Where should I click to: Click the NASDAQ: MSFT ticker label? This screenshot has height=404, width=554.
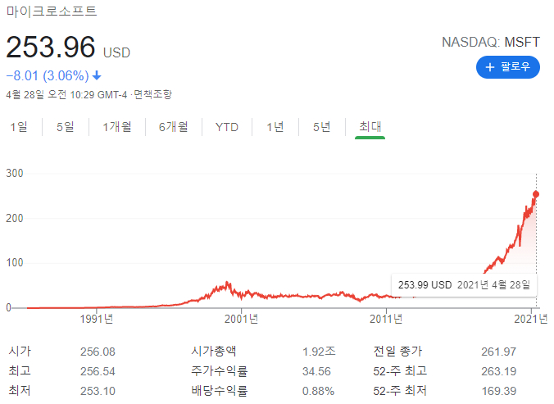click(491, 42)
